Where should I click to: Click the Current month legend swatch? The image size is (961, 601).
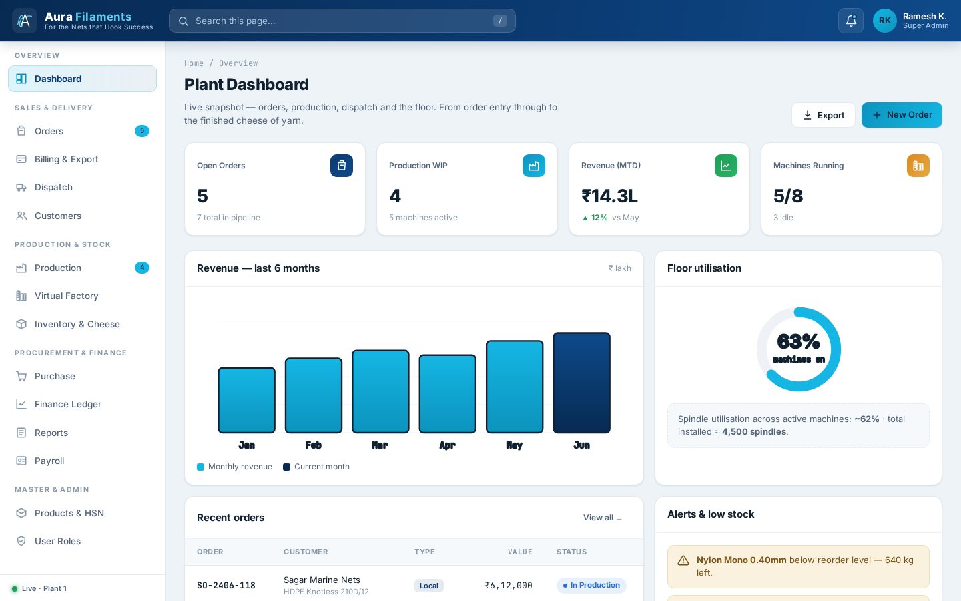click(x=286, y=467)
